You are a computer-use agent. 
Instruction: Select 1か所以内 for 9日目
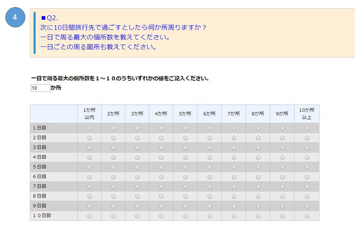[89, 206]
